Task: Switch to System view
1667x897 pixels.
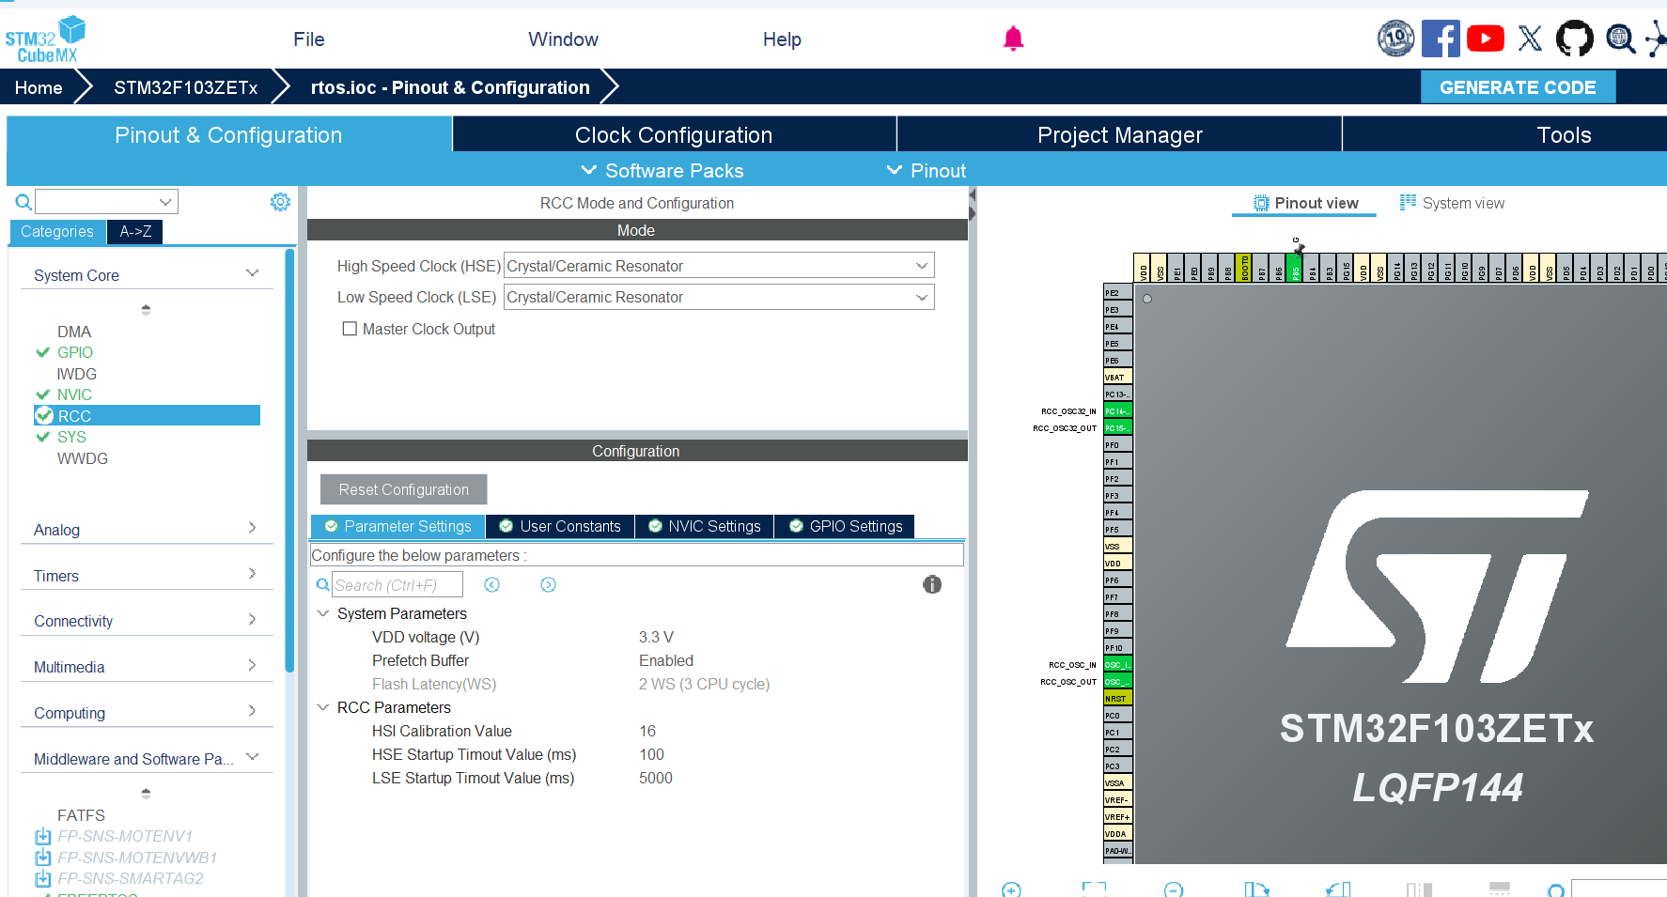Action: (1452, 203)
